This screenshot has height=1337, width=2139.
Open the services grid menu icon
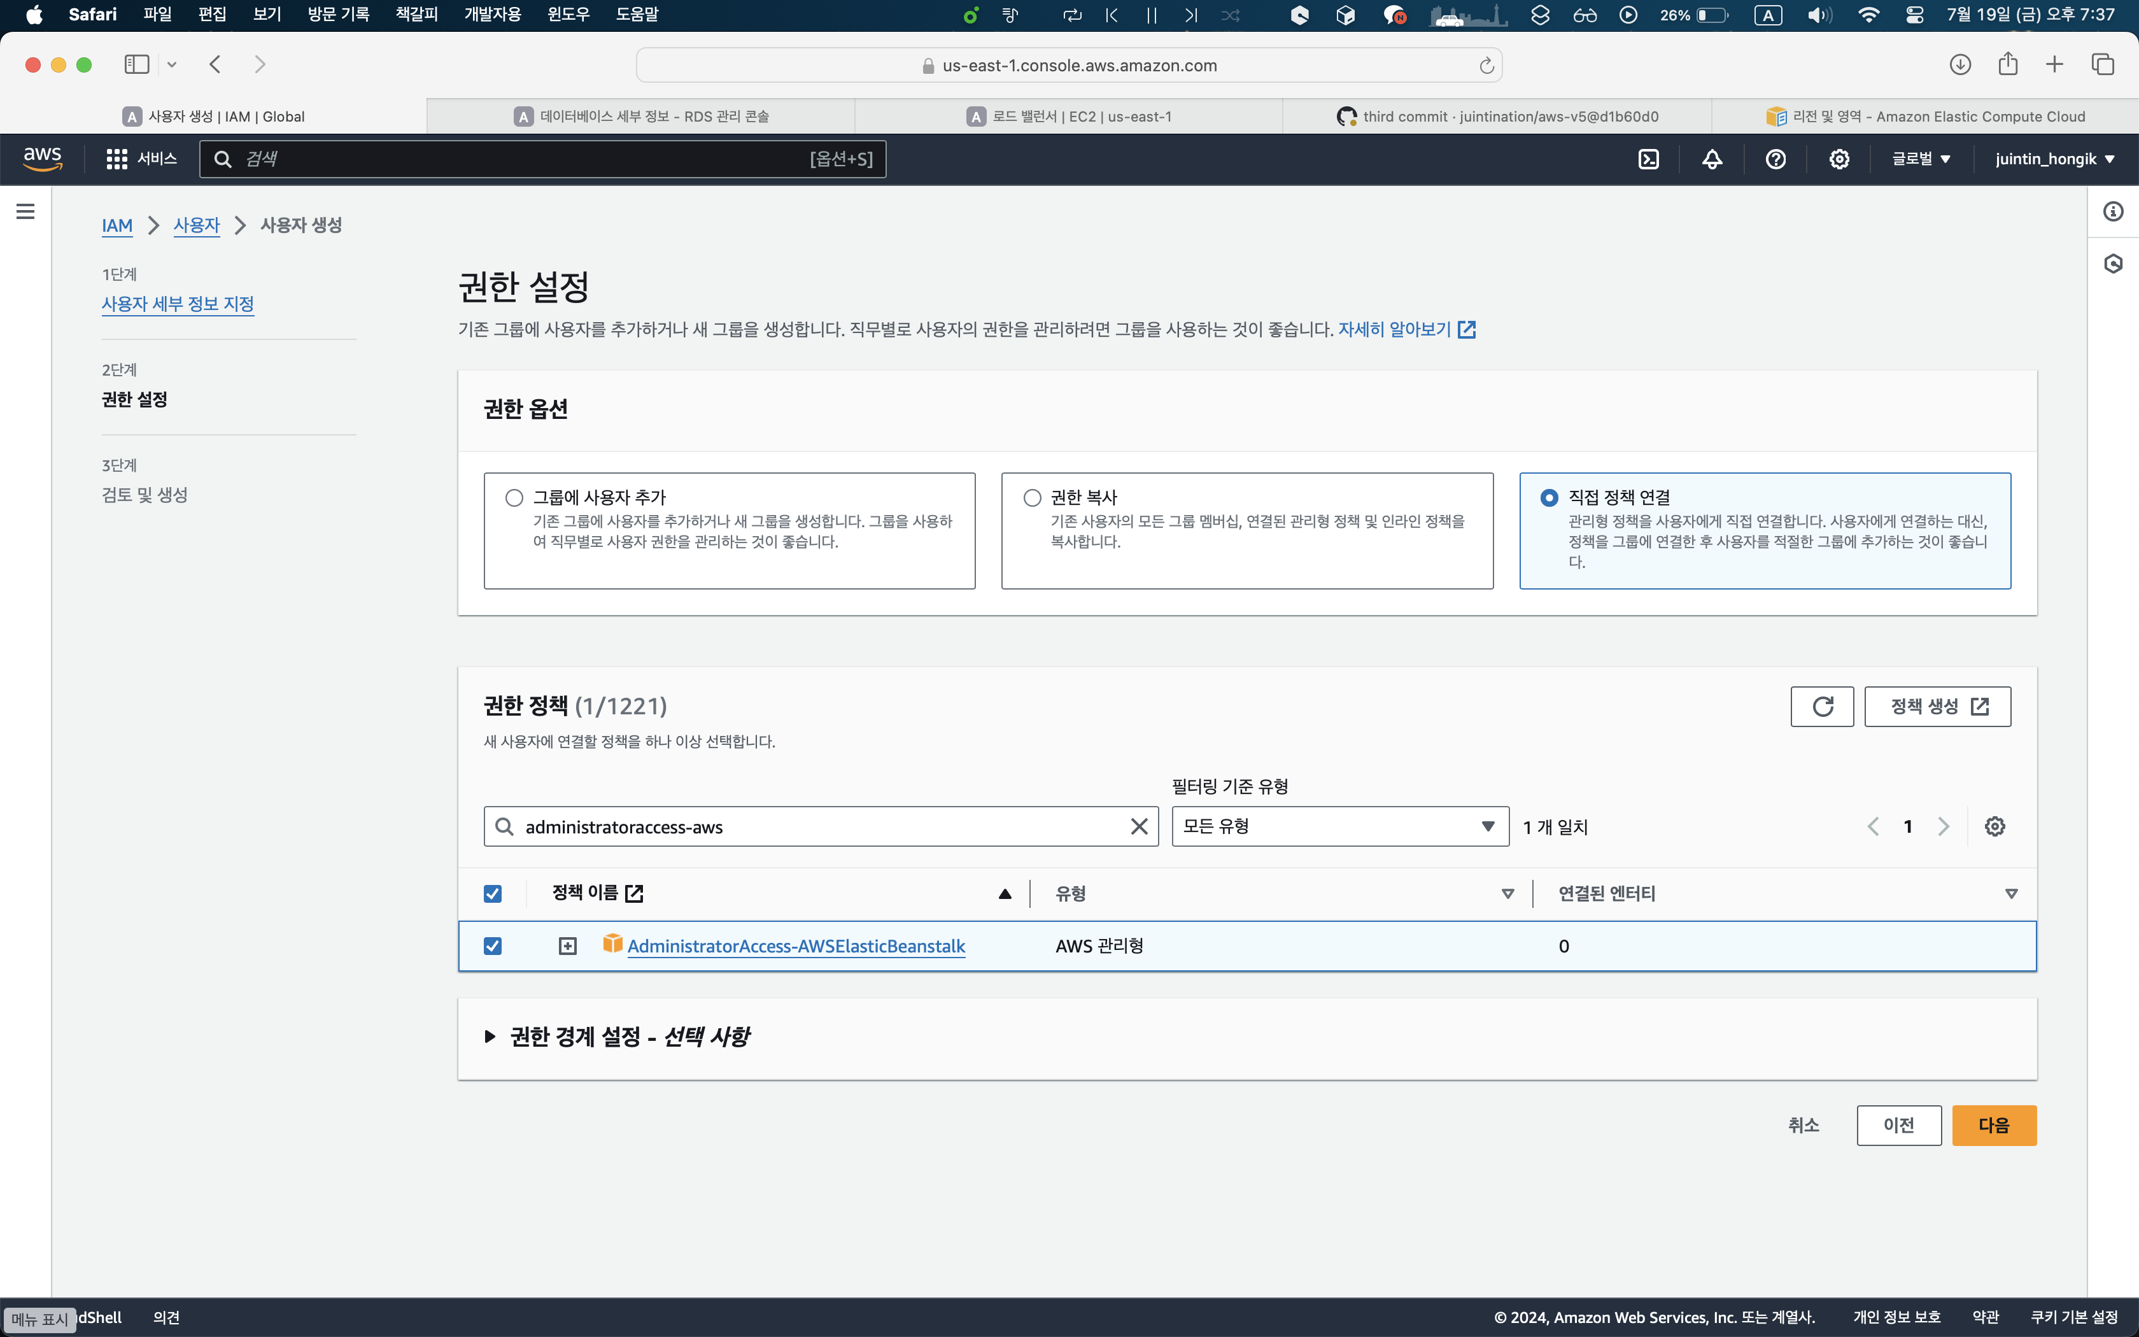tap(116, 159)
